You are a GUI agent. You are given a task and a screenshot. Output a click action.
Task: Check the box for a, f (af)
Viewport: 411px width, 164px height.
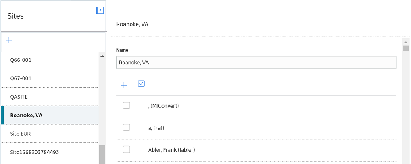point(127,127)
